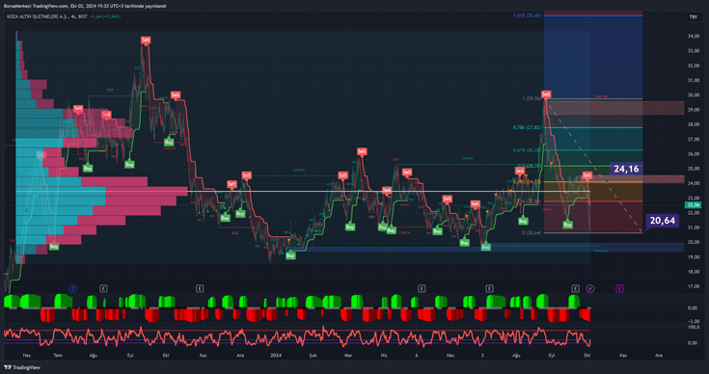The image size is (709, 374).
Task: Click the lightning bolt event marker
Action: 590,288
